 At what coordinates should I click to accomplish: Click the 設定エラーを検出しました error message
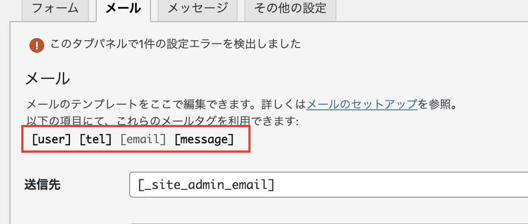225,44
